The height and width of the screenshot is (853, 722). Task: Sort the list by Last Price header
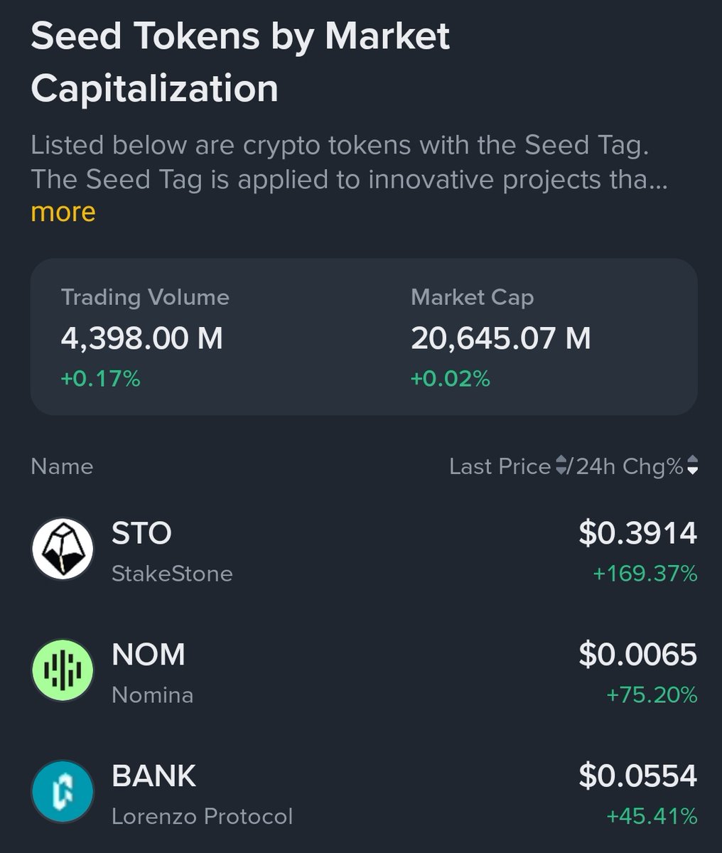coord(500,466)
